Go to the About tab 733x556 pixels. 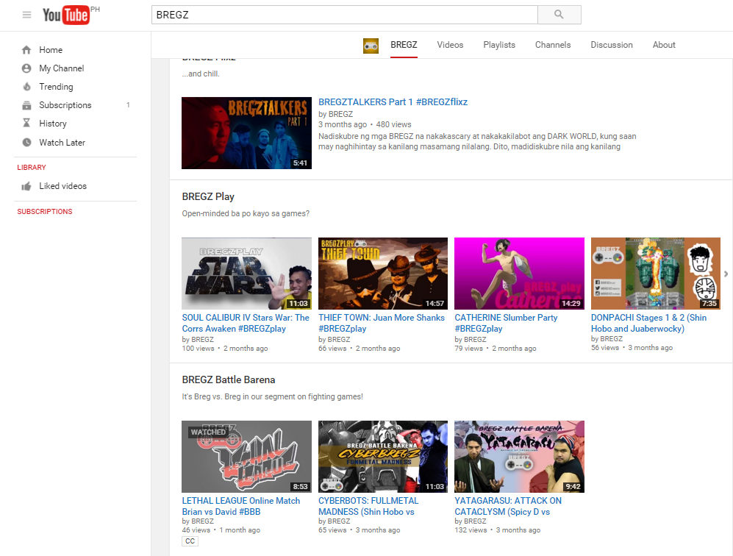coord(664,45)
